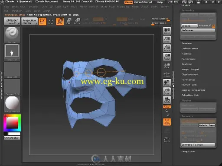Click the Zoom canvas icon
Viewport: 222px width, 166px height.
[x=167, y=39]
